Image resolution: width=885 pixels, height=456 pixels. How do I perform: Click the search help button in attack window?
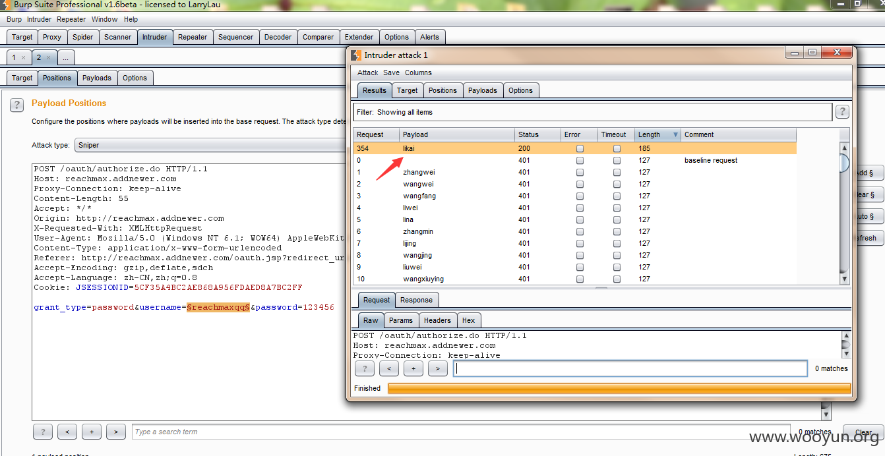pyautogui.click(x=364, y=368)
